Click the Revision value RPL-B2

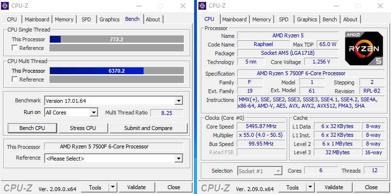coord(372,91)
